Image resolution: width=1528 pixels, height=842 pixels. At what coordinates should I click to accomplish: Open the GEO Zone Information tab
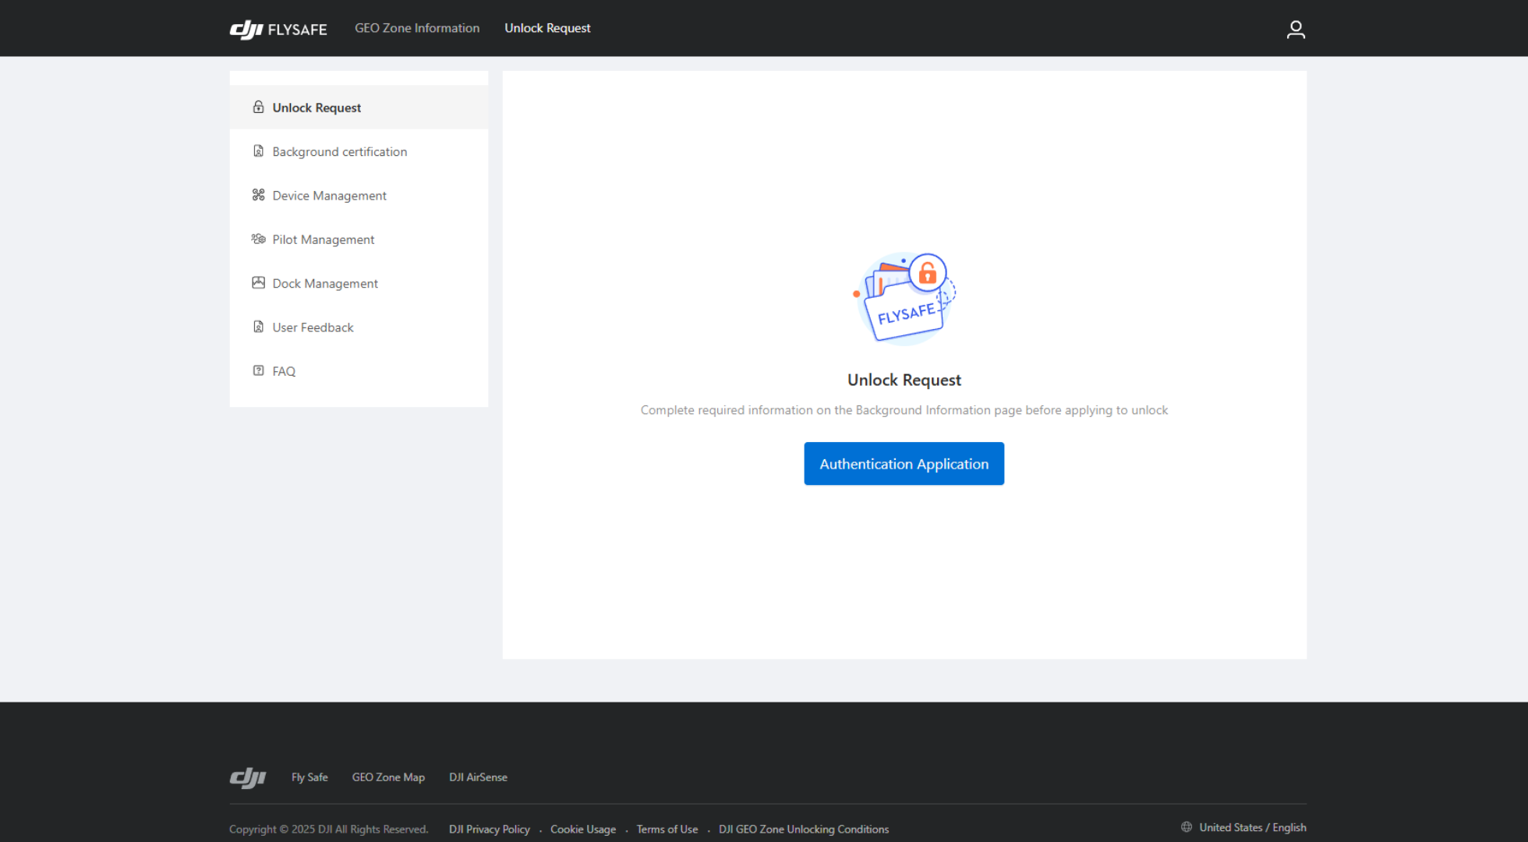(x=417, y=28)
